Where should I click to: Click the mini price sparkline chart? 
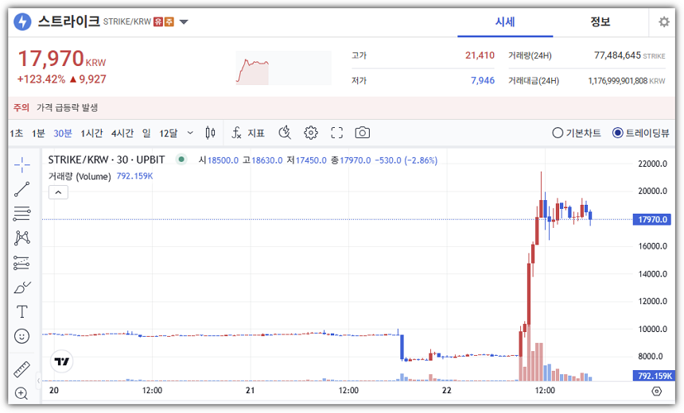[284, 68]
